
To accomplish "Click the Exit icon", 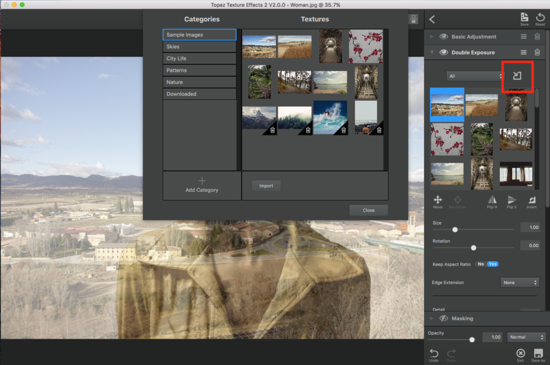I will 520,355.
